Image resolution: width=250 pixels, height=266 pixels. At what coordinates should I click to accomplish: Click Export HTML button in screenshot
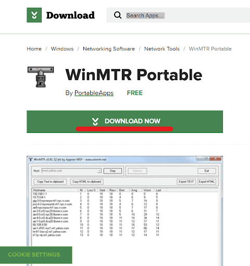click(207, 181)
